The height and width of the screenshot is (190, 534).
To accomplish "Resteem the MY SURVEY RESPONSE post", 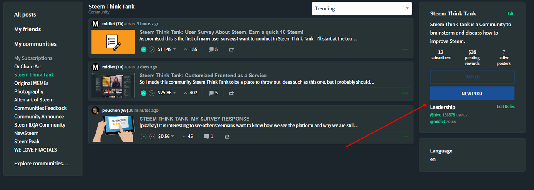I will pyautogui.click(x=227, y=137).
